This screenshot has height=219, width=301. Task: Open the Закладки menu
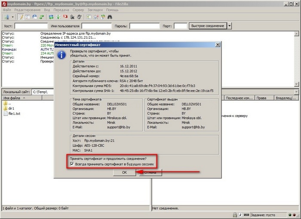tap(95, 10)
